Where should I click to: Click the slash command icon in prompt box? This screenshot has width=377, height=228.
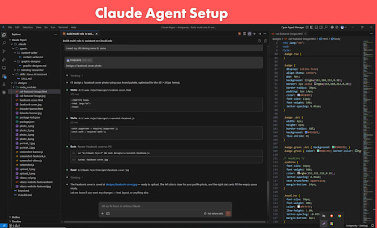[108, 214]
